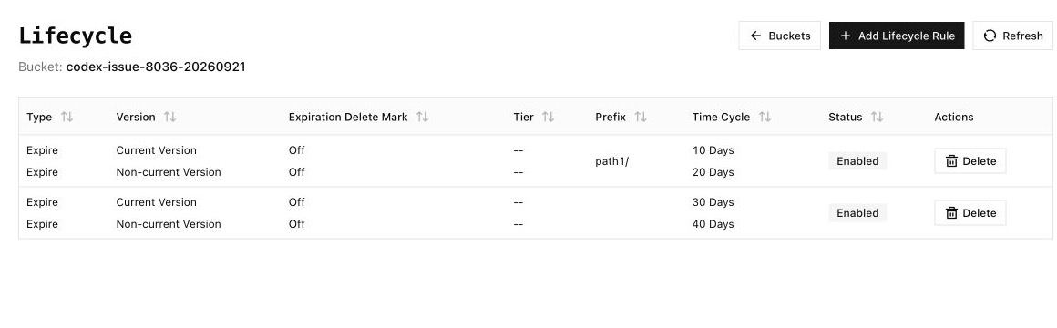
Task: Click the 10 Days time cycle cell
Action: tap(713, 150)
